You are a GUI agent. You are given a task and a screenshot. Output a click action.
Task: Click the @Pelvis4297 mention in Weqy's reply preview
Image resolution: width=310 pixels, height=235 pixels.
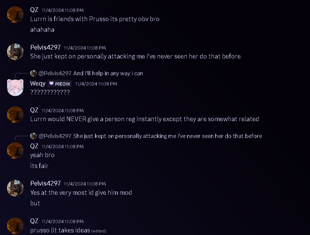point(55,73)
